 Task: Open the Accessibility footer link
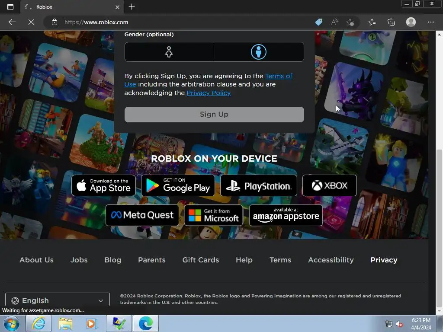(331, 260)
